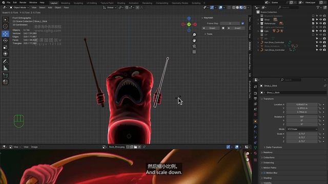Open the Material properties tab icon
The height and width of the screenshot is (184, 328).
(x=255, y=153)
